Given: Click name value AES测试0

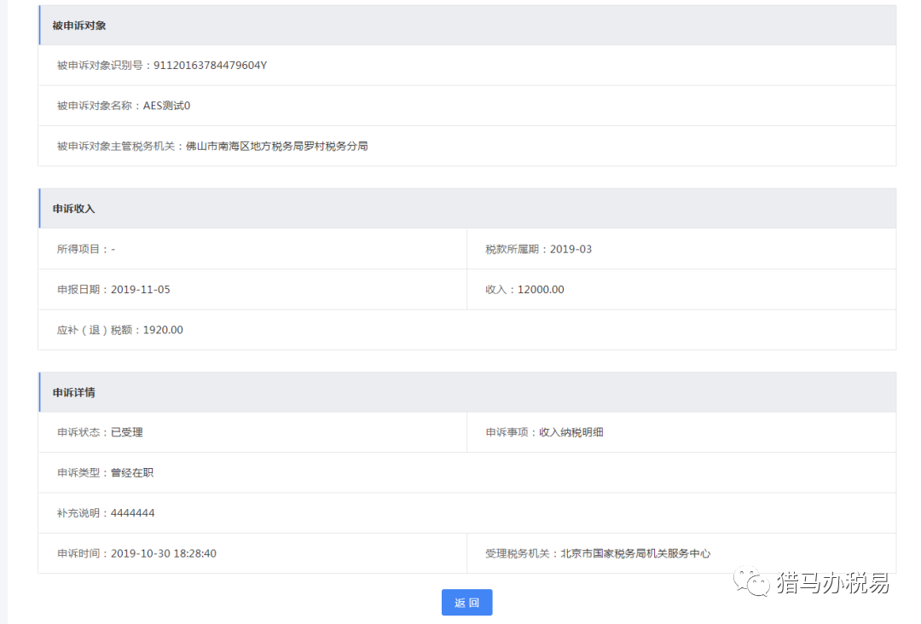Looking at the screenshot, I should coord(167,106).
